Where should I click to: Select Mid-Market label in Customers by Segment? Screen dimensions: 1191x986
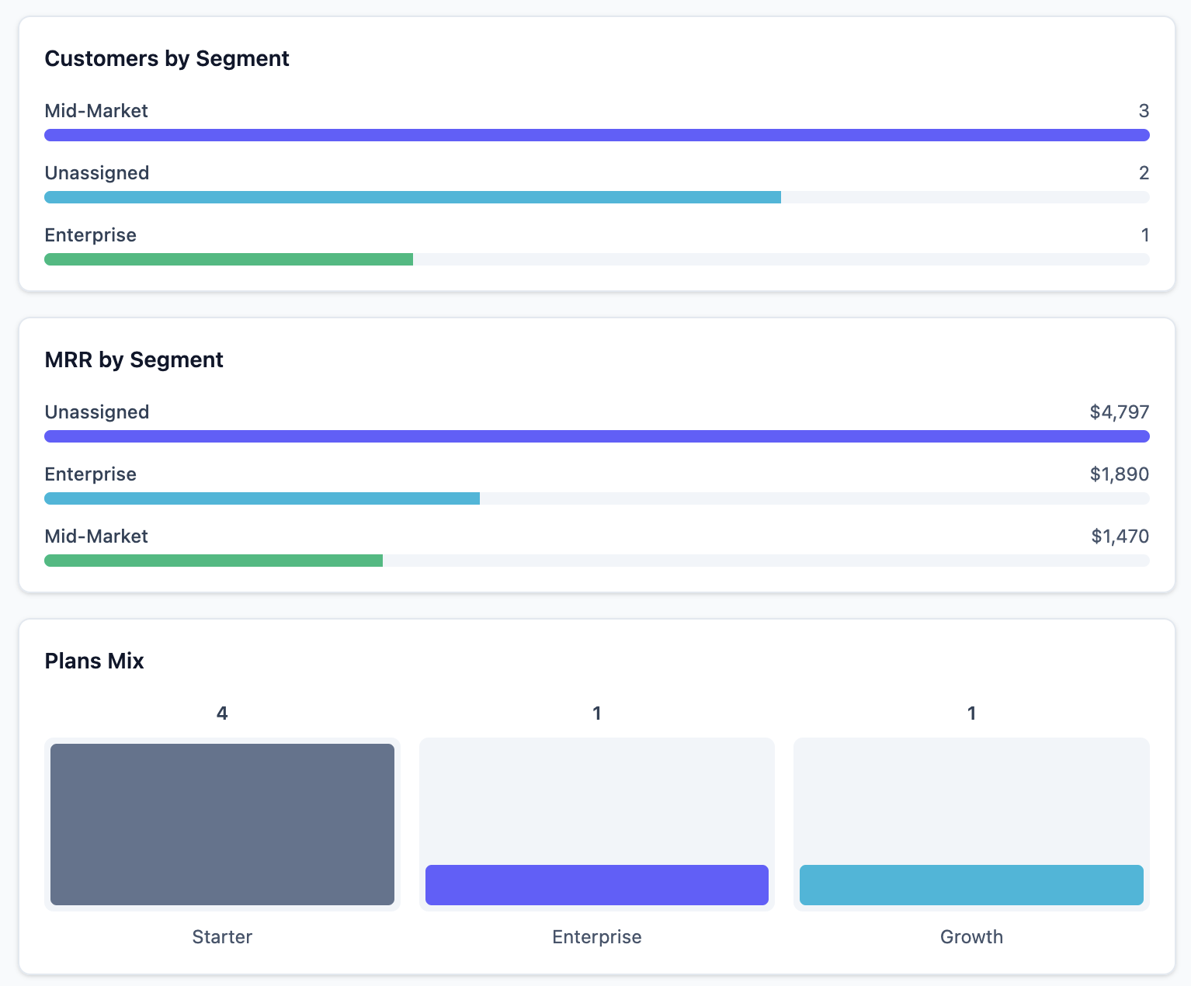(96, 111)
